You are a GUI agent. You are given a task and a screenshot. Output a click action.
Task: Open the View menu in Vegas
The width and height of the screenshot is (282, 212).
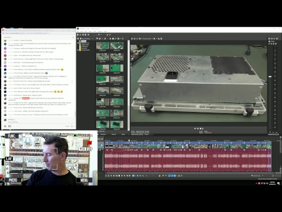[x=86, y=31]
